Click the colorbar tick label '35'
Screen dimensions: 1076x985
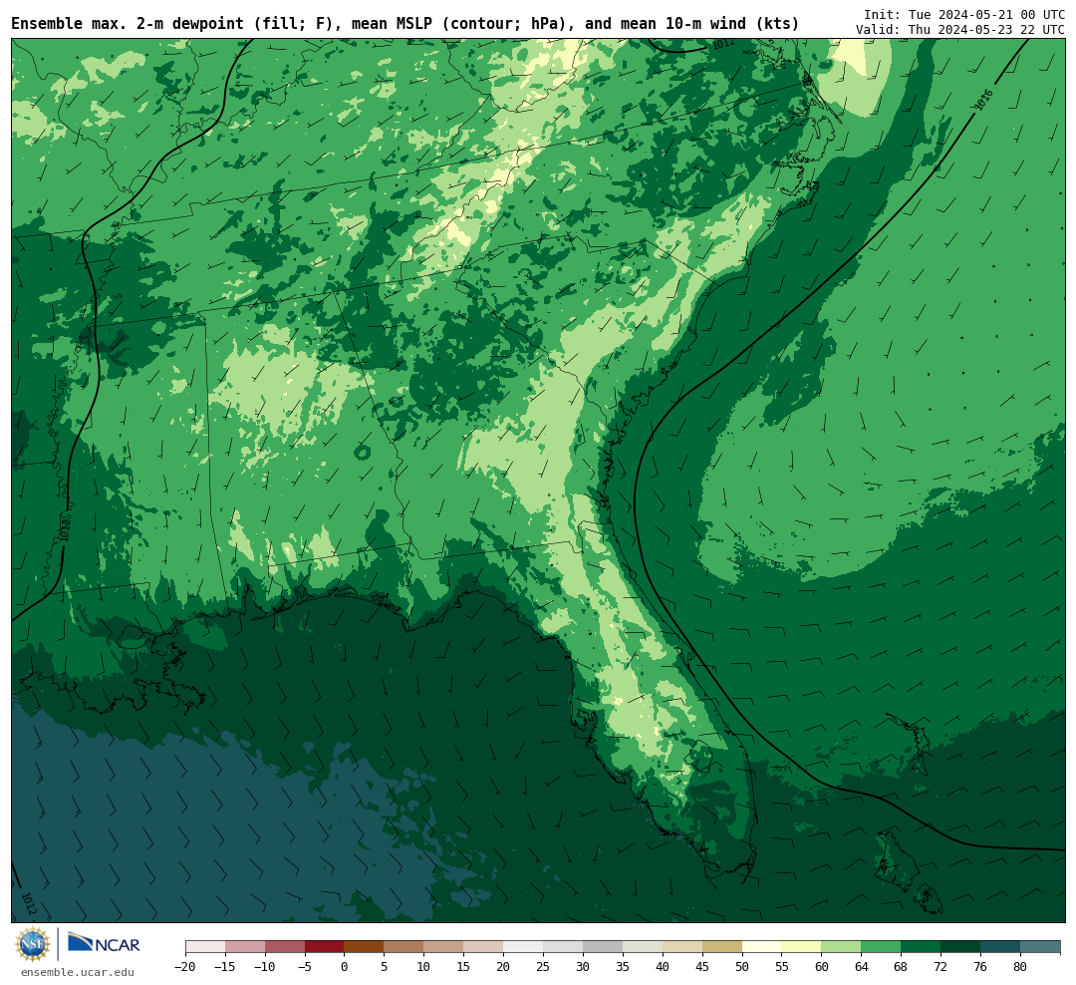point(623,967)
